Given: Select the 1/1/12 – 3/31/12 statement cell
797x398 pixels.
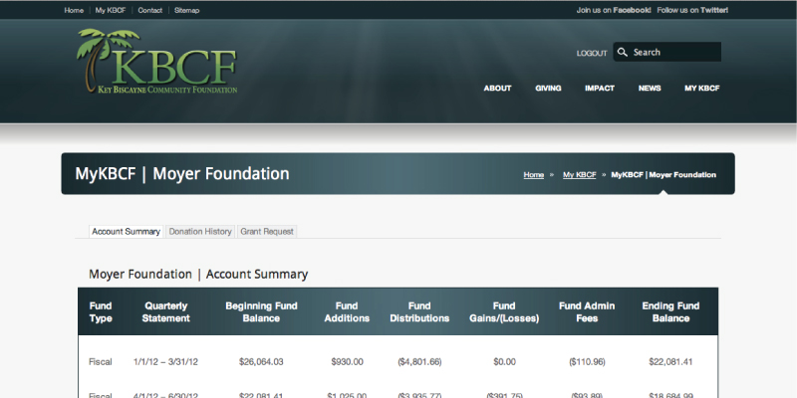Looking at the screenshot, I should (x=165, y=362).
